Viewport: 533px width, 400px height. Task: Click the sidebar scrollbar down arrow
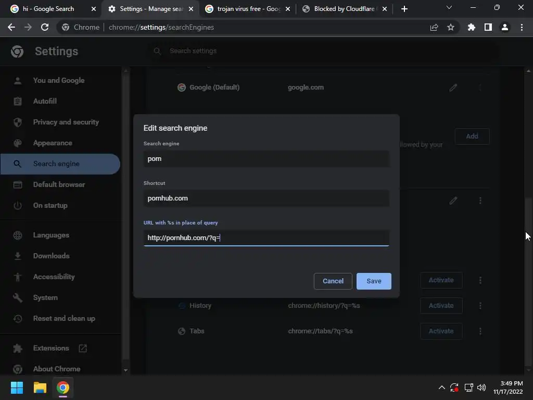(x=126, y=370)
